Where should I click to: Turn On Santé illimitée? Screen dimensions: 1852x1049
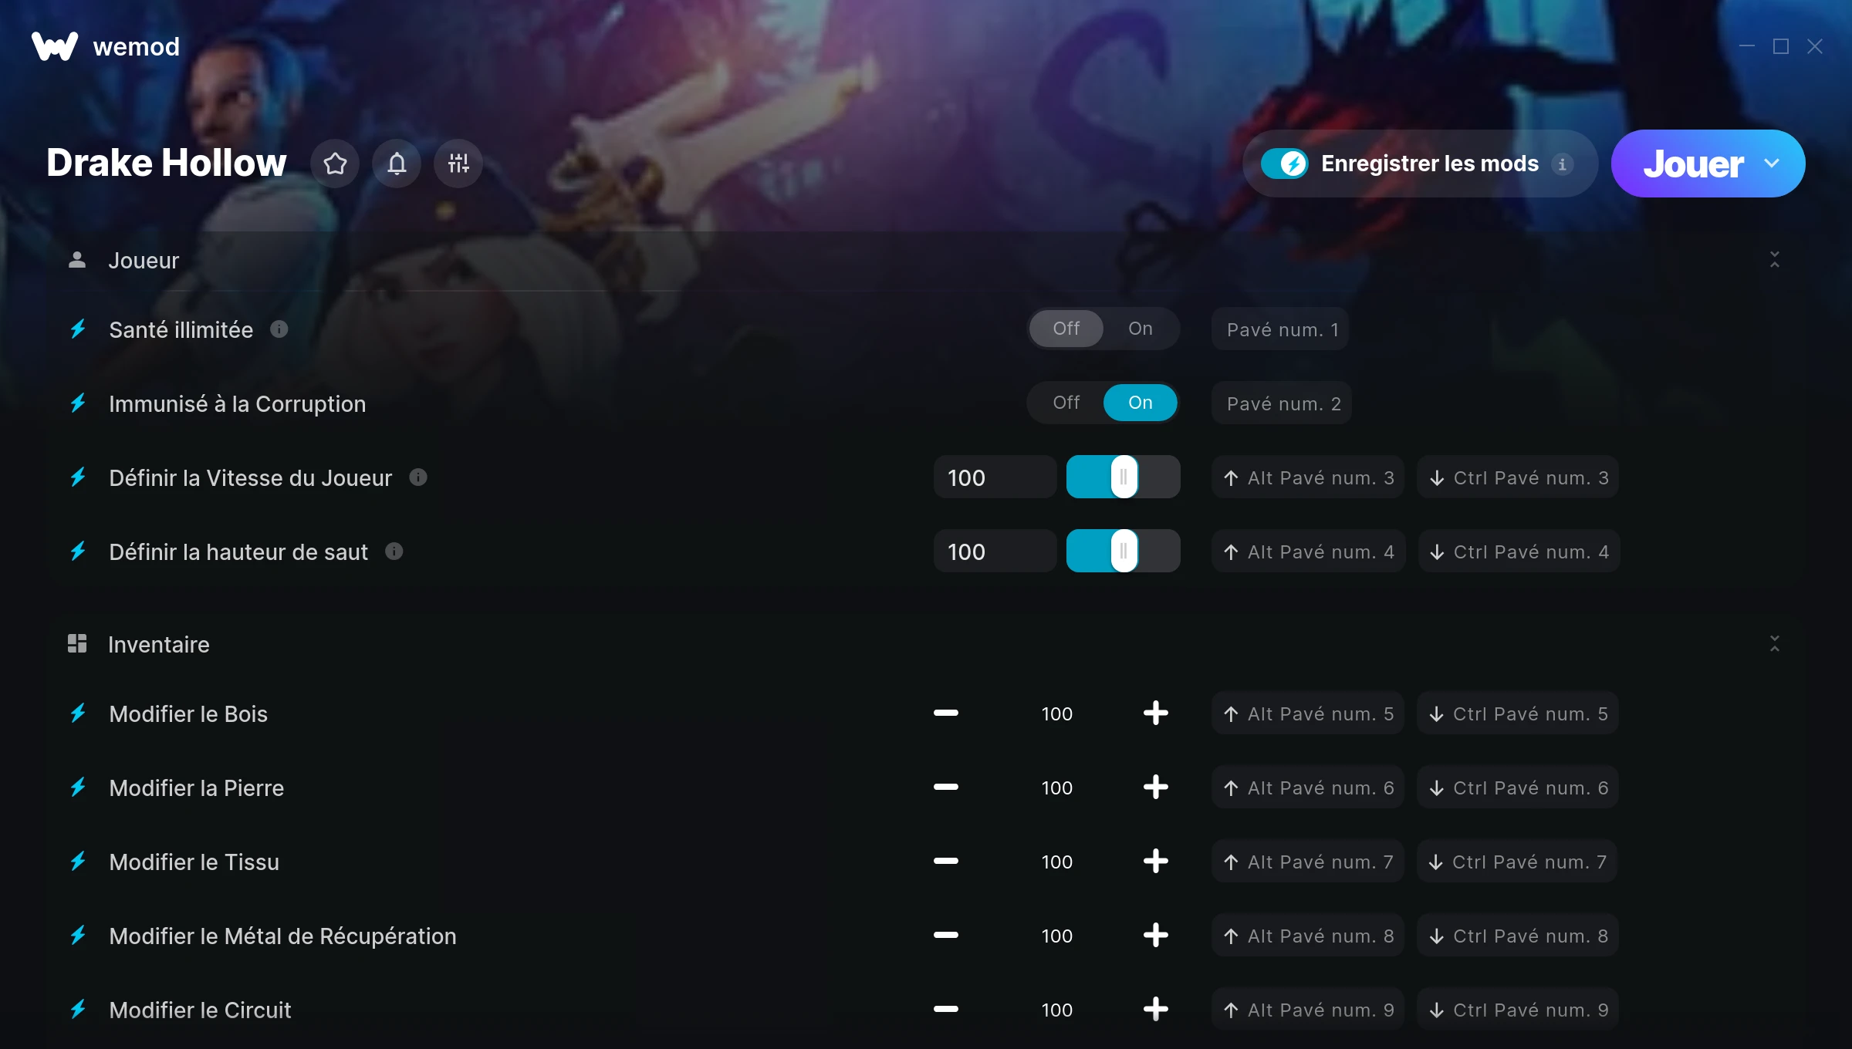point(1141,329)
